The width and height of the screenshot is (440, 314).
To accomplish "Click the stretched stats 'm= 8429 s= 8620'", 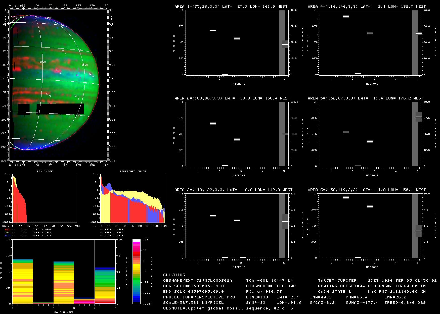I will (112, 233).
